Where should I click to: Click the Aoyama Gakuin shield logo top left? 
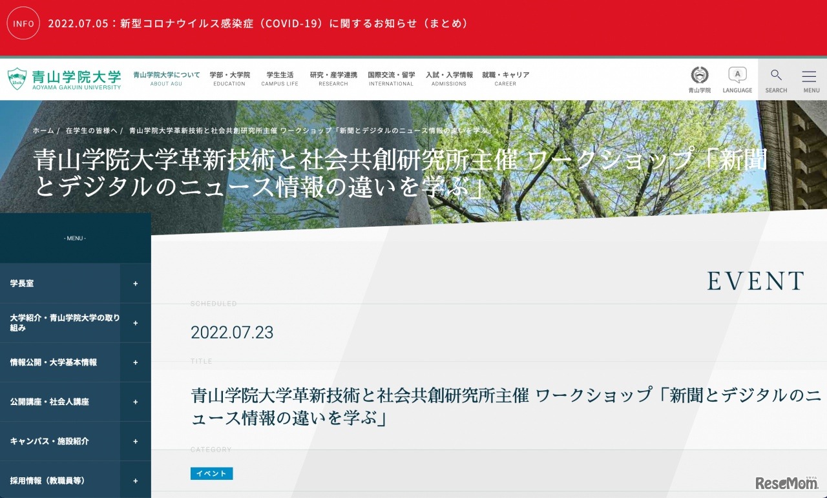[x=16, y=78]
